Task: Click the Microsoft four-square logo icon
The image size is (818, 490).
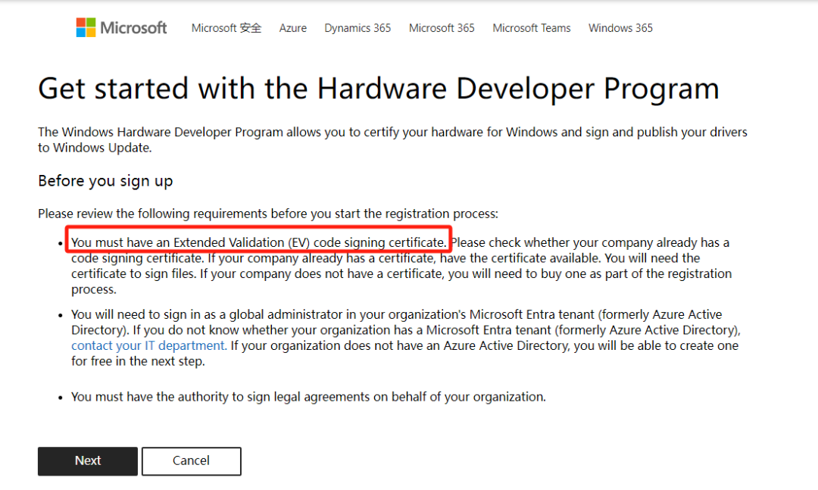Action: tap(86, 28)
